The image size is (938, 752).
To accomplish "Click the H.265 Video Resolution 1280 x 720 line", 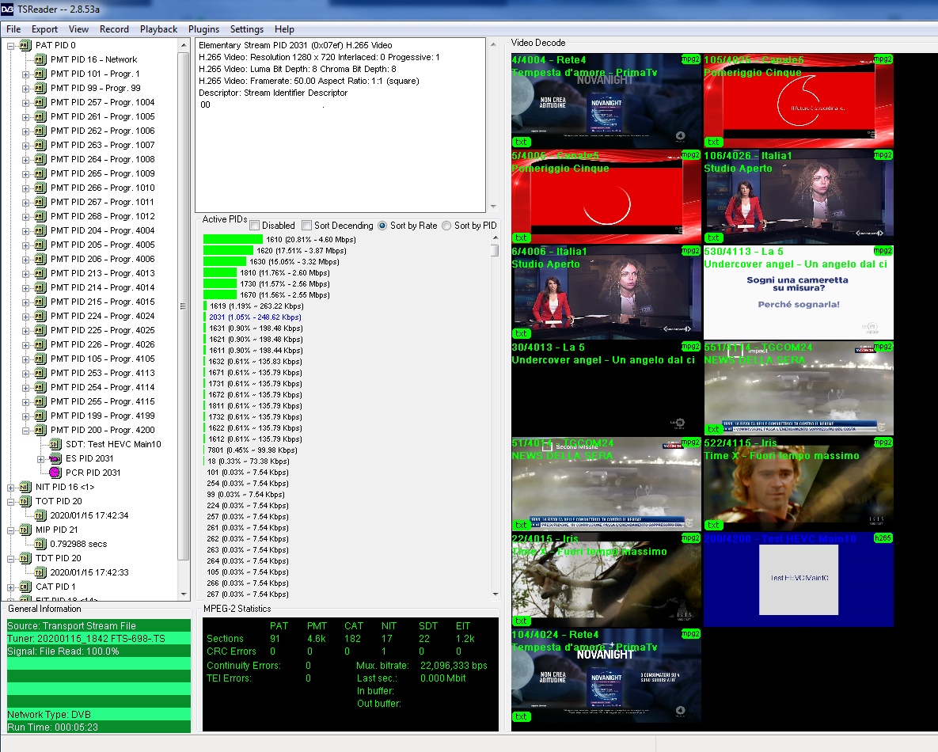I will (319, 58).
